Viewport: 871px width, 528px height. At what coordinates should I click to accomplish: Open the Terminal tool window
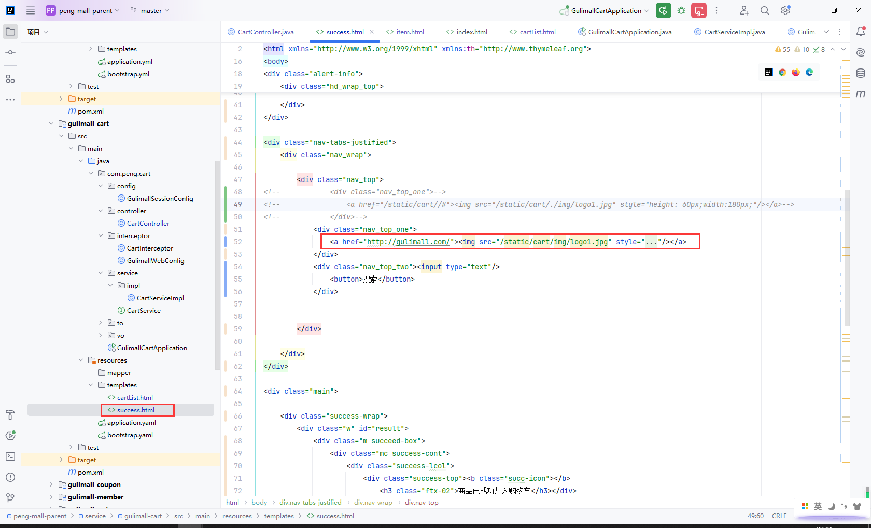click(x=10, y=456)
